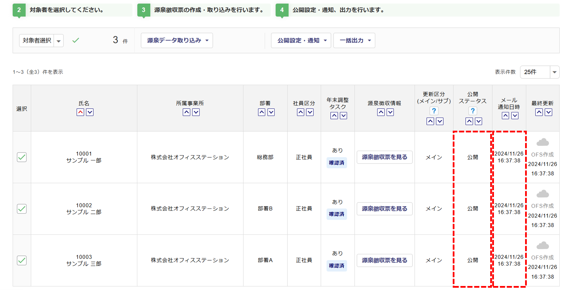
Task: Sort メール通知日時 column ascending
Action: pos(506,116)
